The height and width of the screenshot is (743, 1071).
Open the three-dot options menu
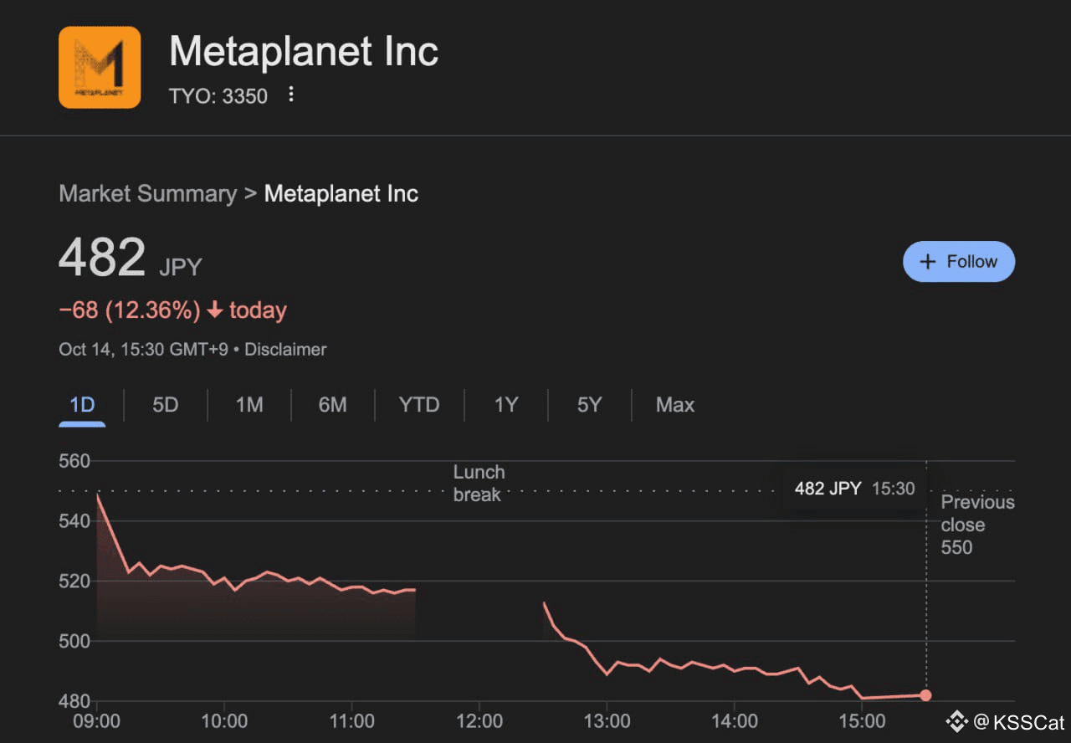291,95
